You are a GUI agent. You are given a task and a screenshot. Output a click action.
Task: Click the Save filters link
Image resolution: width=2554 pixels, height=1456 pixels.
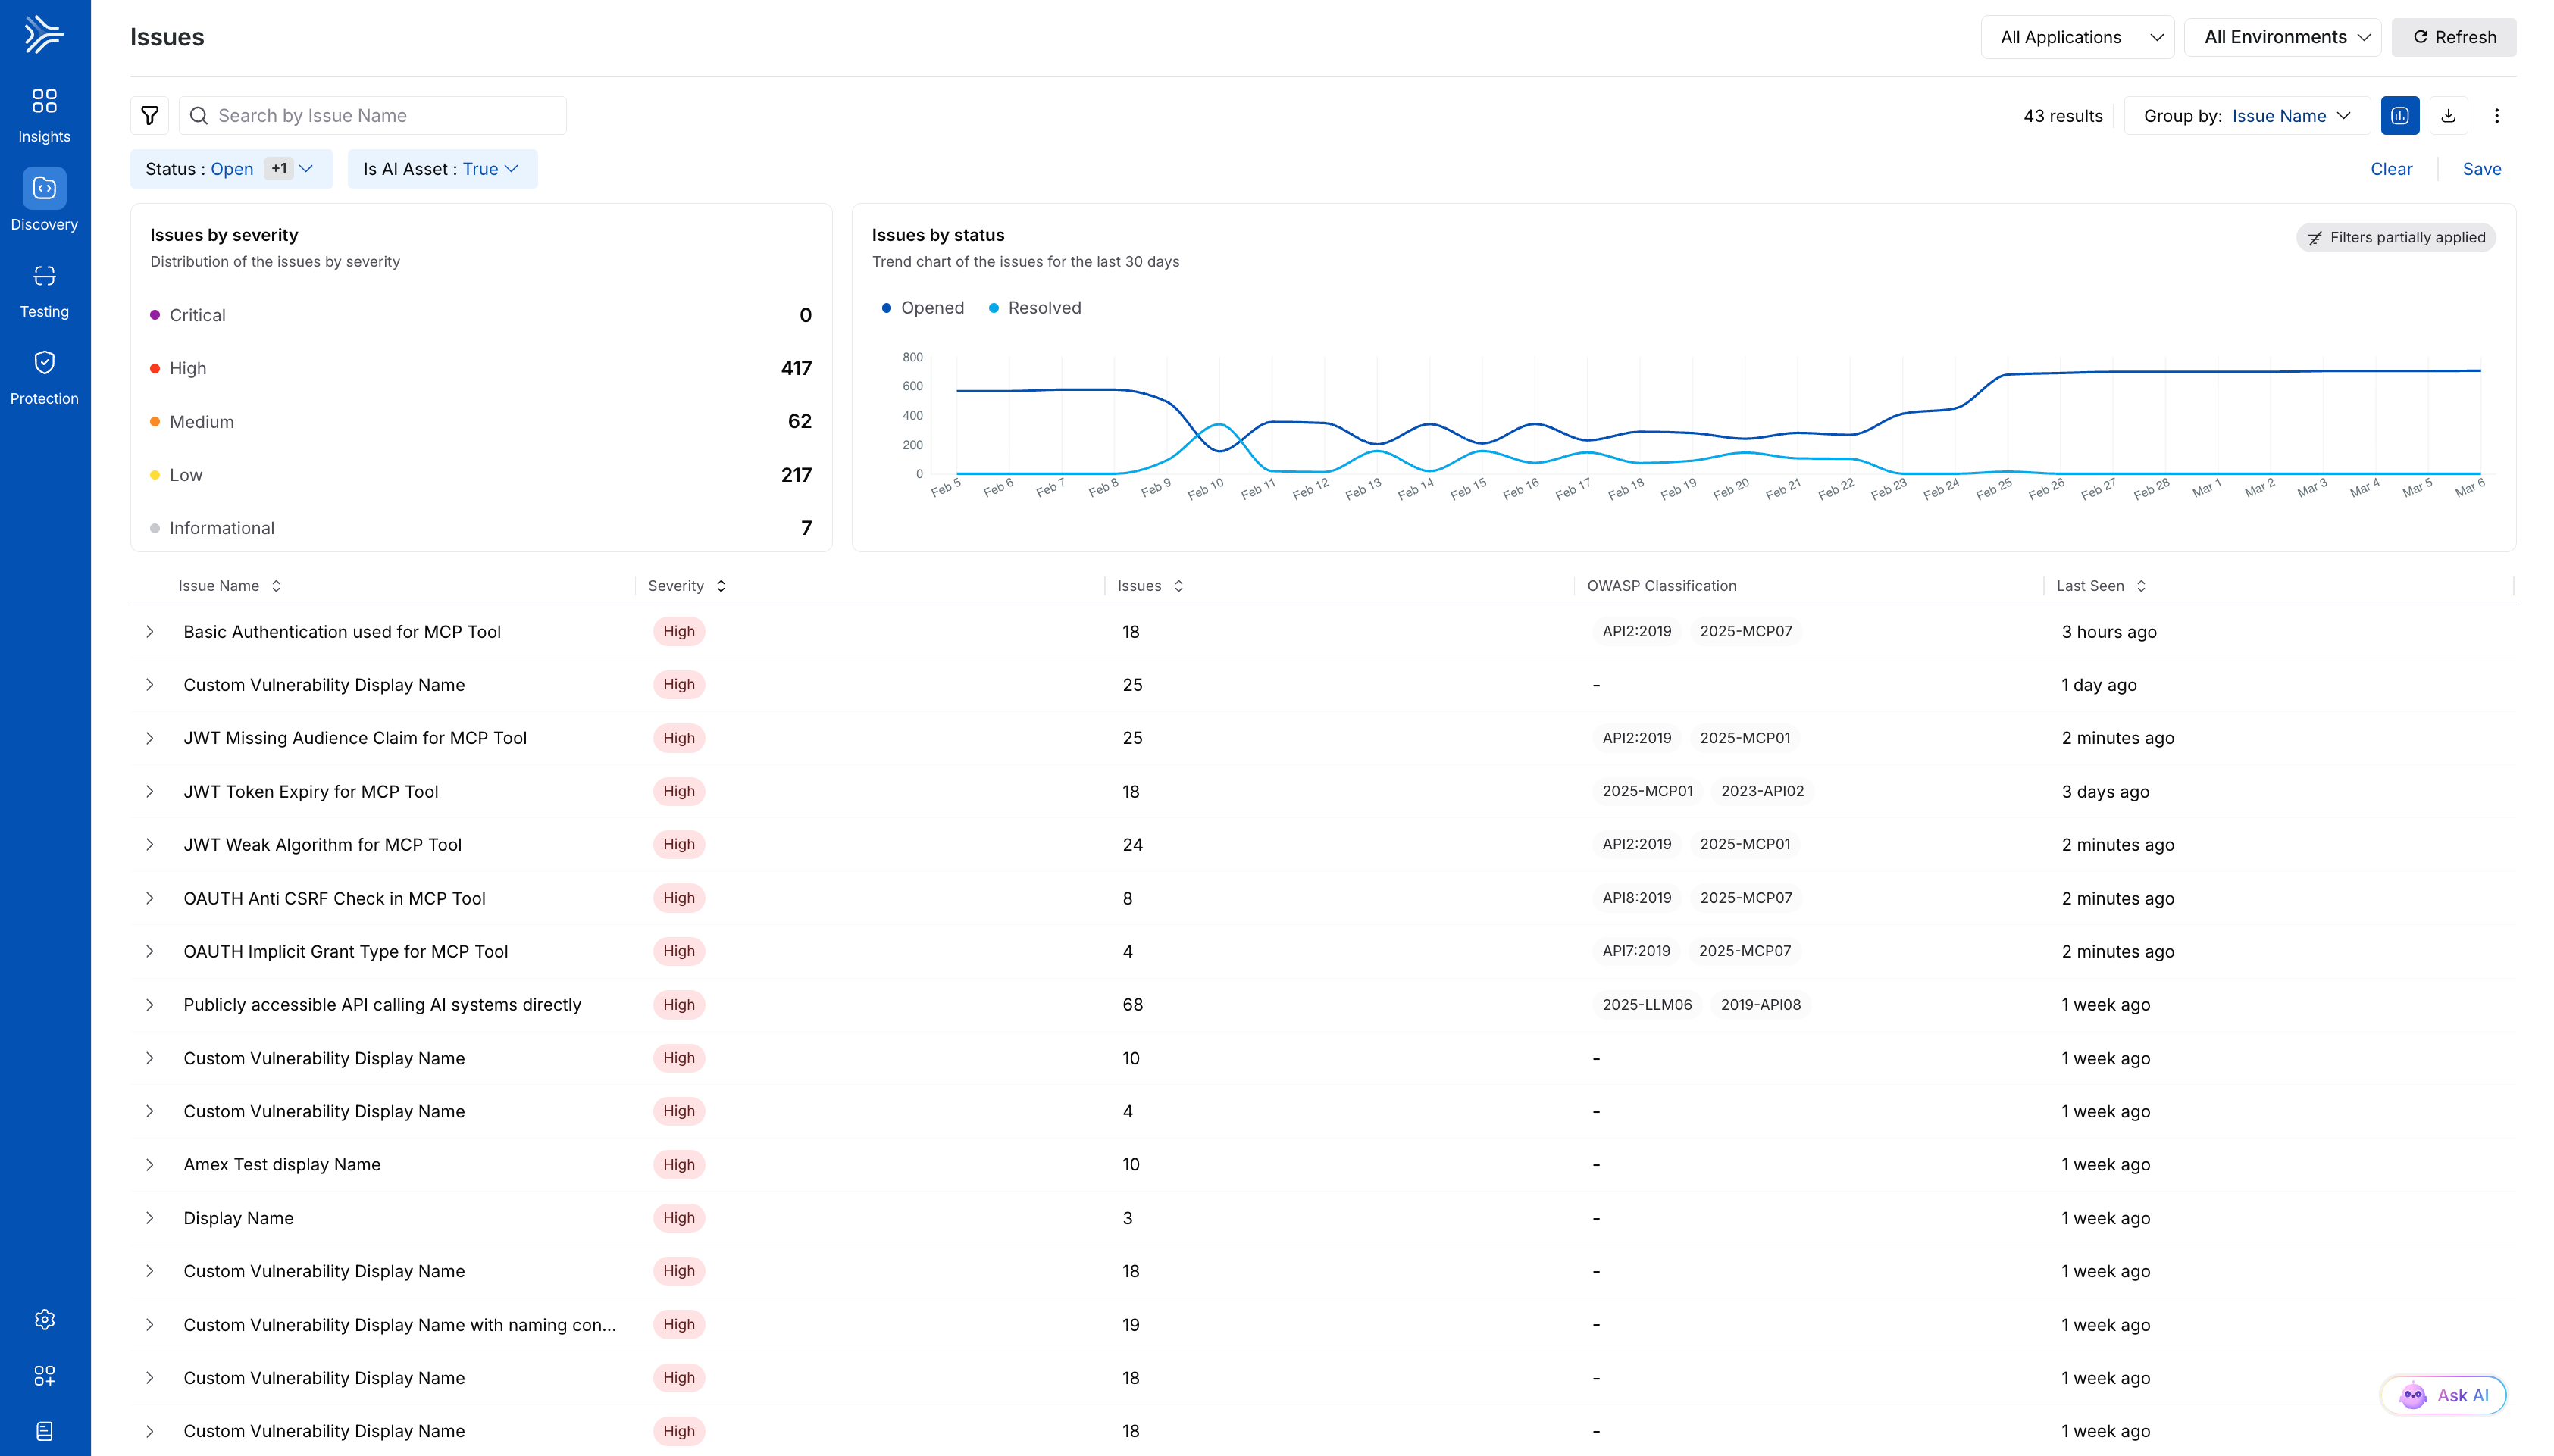[x=2481, y=169]
